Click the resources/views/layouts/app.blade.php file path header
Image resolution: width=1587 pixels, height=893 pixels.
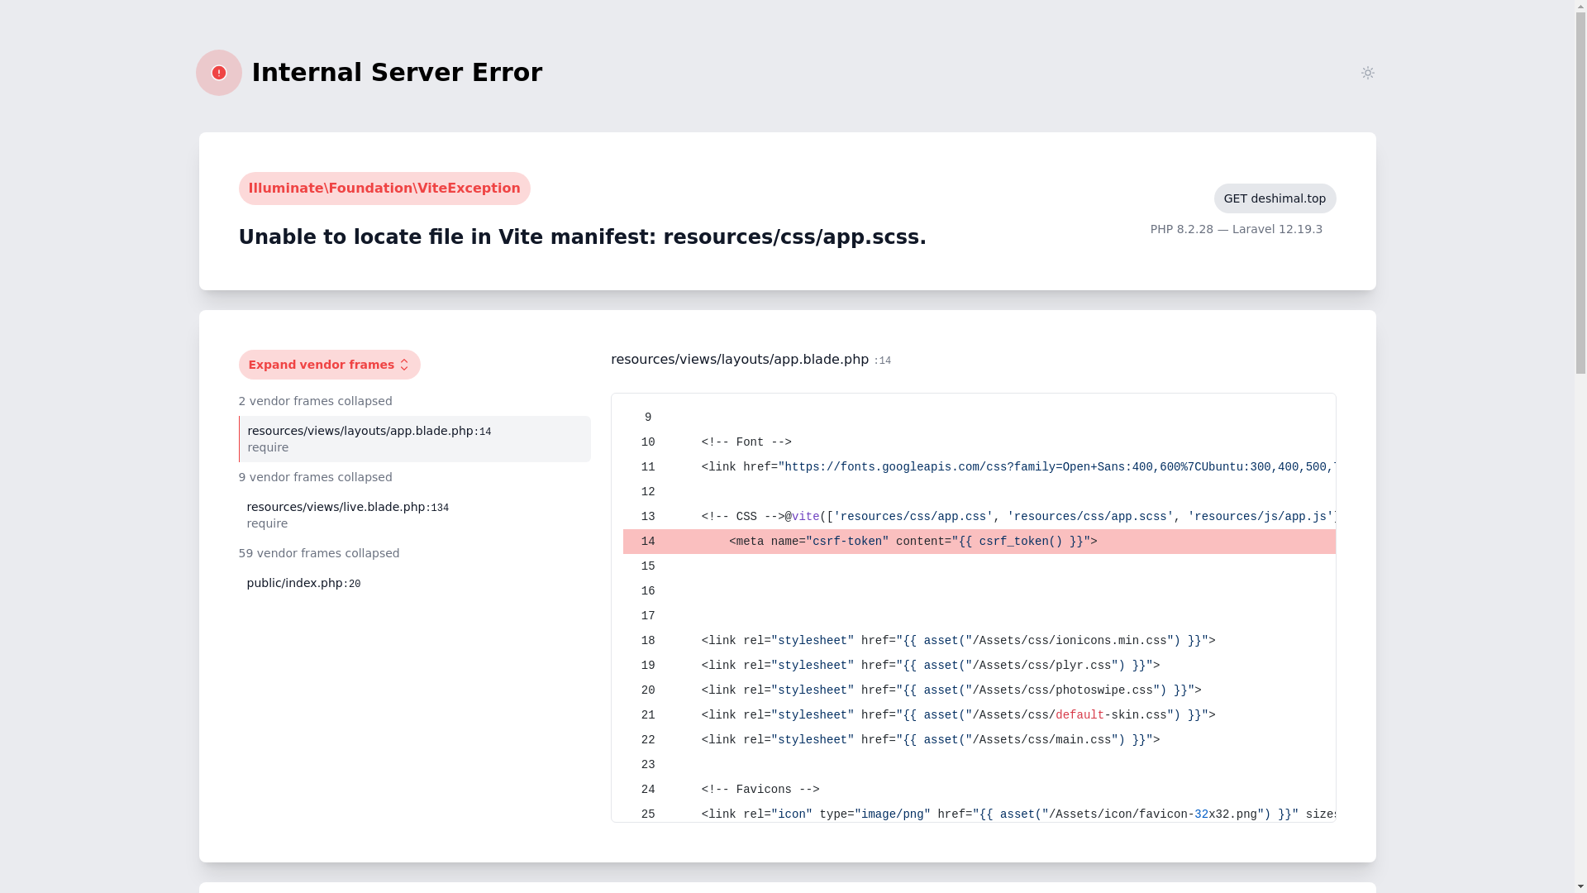click(740, 360)
